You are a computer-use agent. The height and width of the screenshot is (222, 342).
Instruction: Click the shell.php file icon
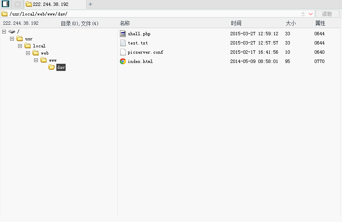pos(123,34)
